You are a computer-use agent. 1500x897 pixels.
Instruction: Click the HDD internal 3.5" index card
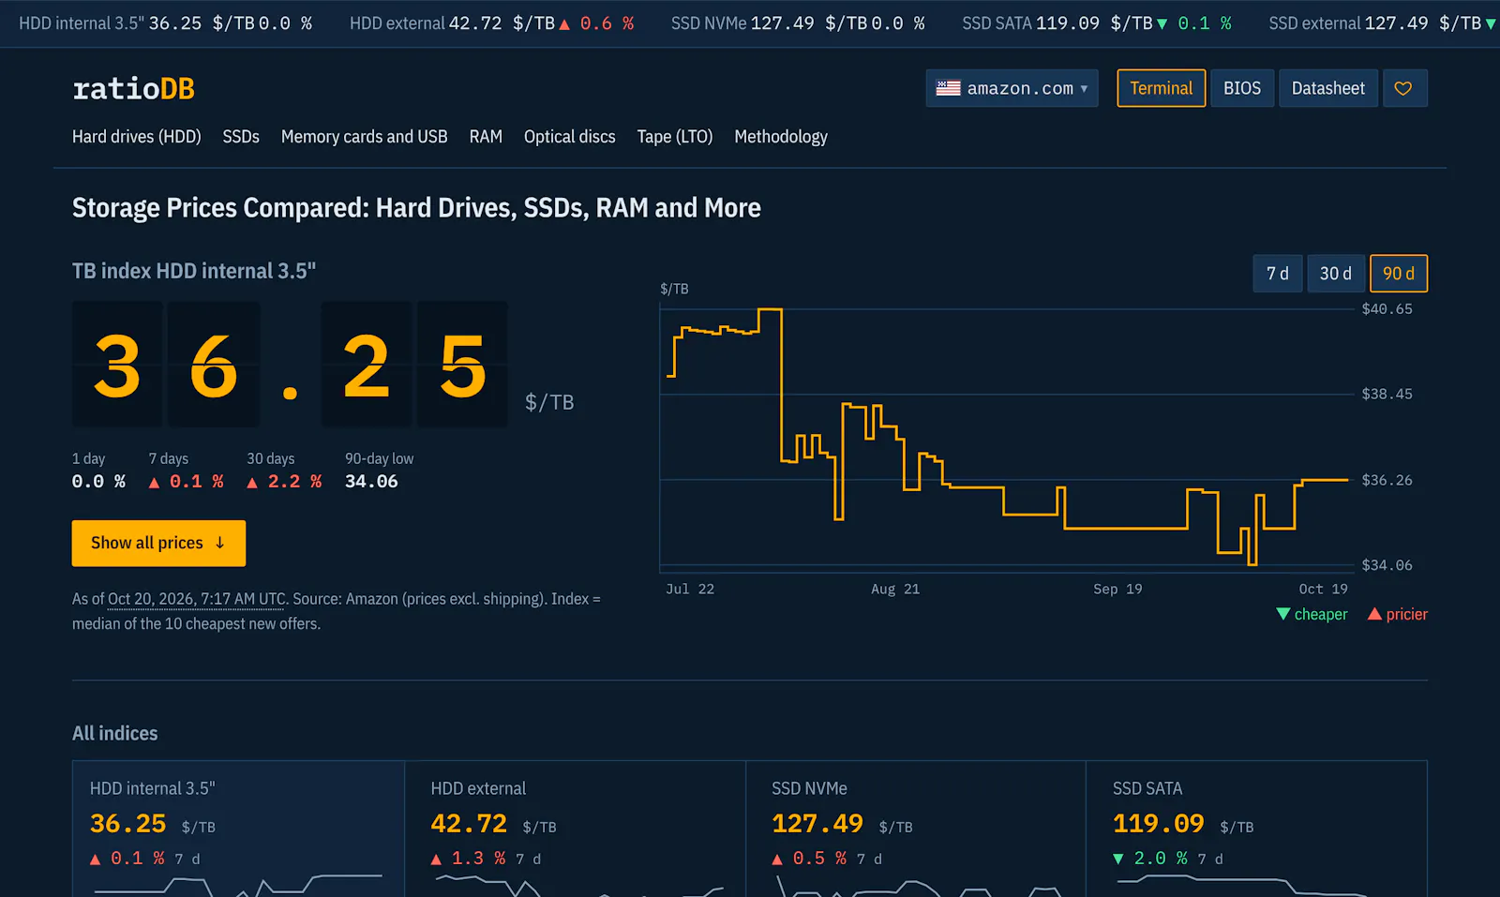click(238, 829)
